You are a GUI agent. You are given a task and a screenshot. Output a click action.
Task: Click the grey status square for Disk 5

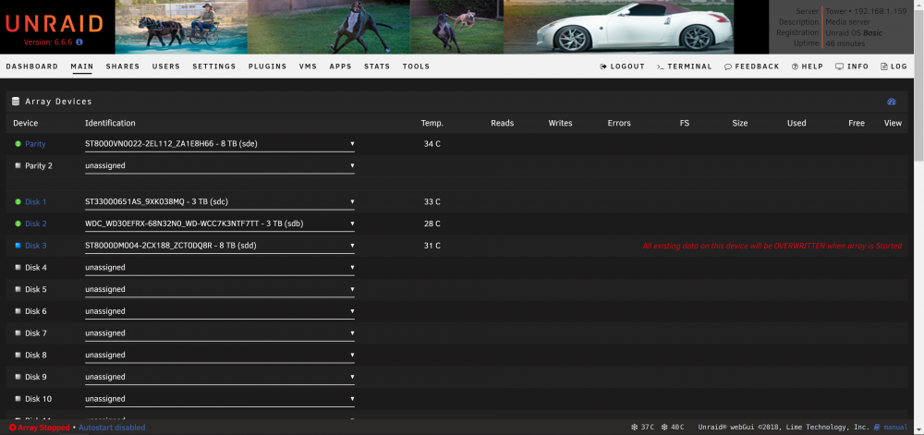point(18,289)
